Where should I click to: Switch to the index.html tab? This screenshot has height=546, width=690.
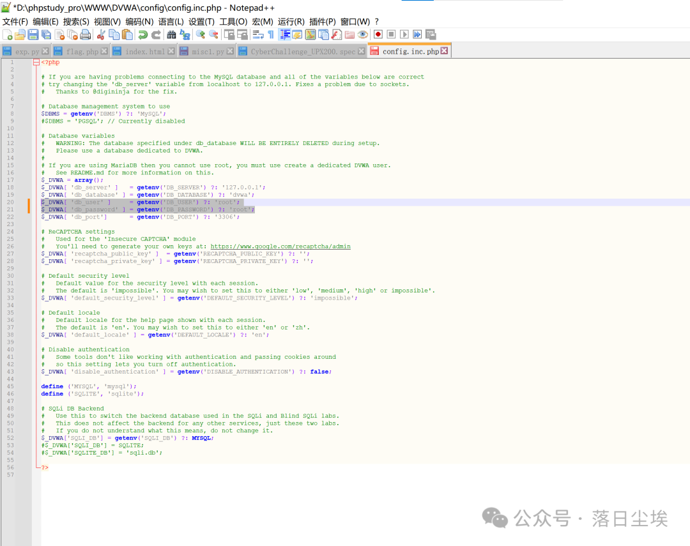click(x=145, y=52)
